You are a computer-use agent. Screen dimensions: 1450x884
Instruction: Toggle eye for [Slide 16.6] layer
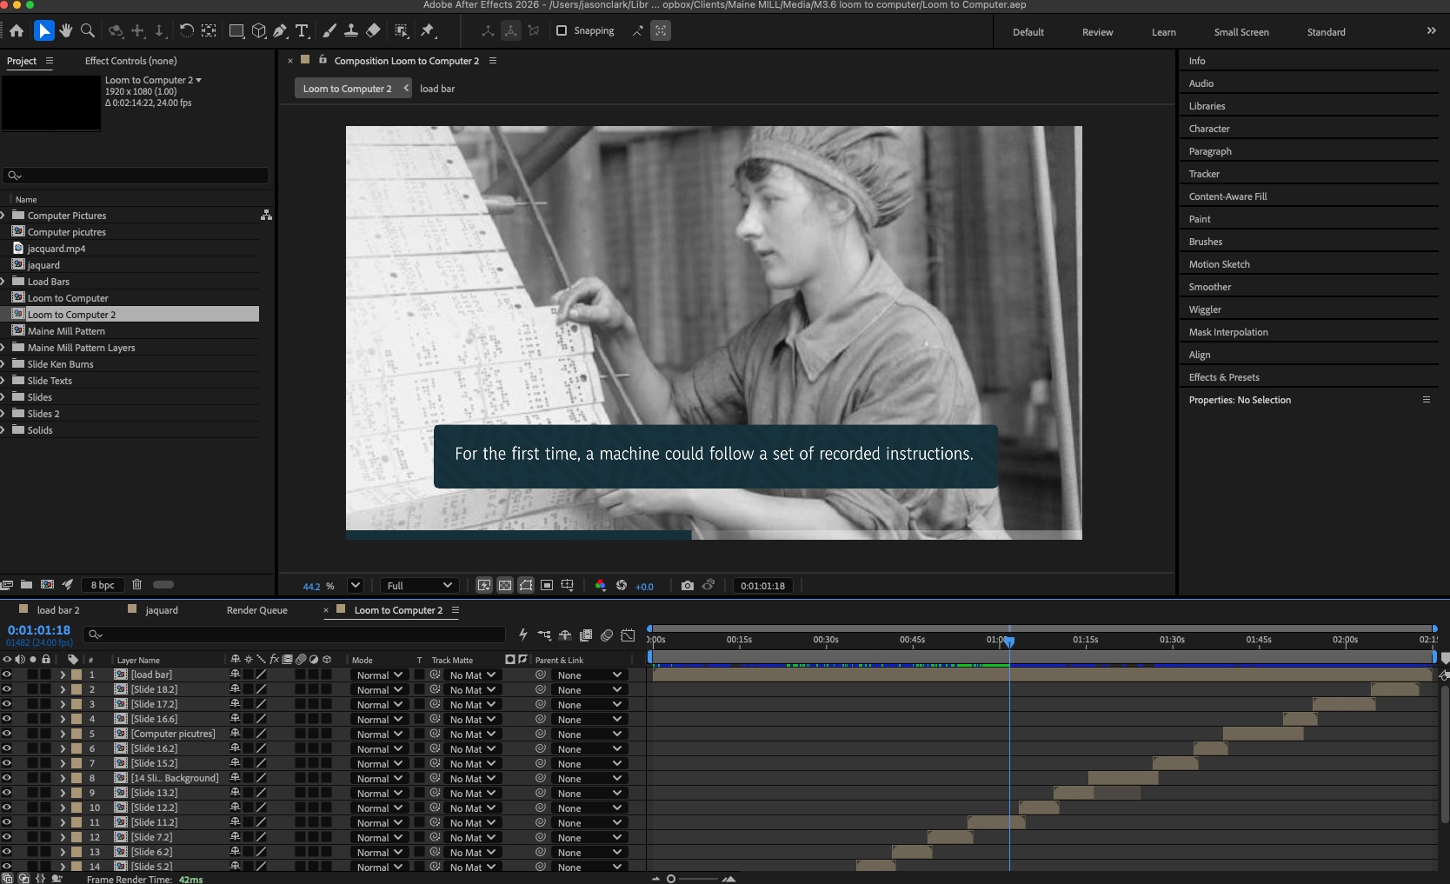tap(7, 719)
